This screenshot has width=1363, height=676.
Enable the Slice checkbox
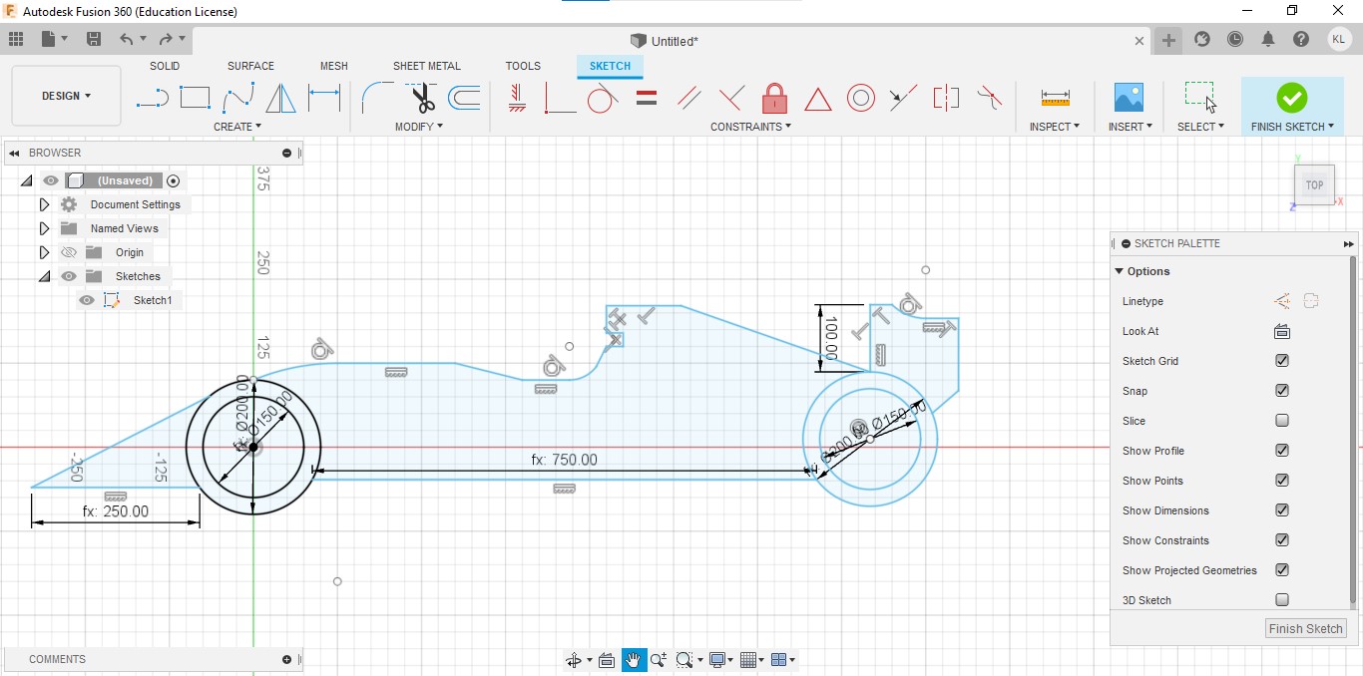tap(1282, 421)
